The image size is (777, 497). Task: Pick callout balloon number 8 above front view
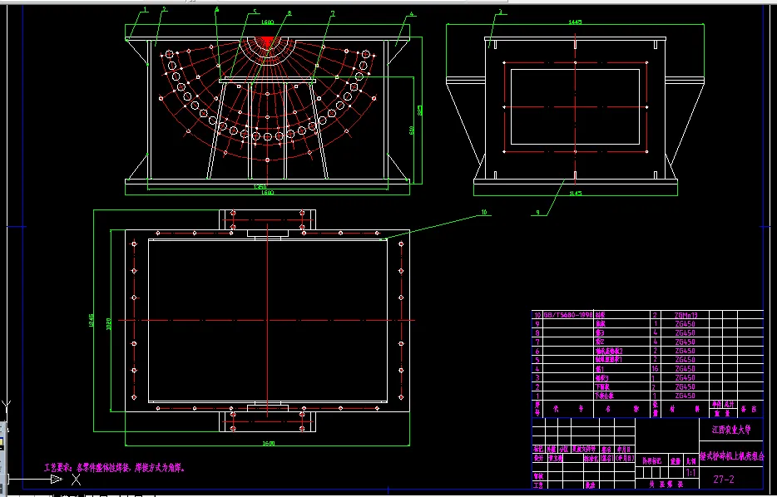coord(290,13)
